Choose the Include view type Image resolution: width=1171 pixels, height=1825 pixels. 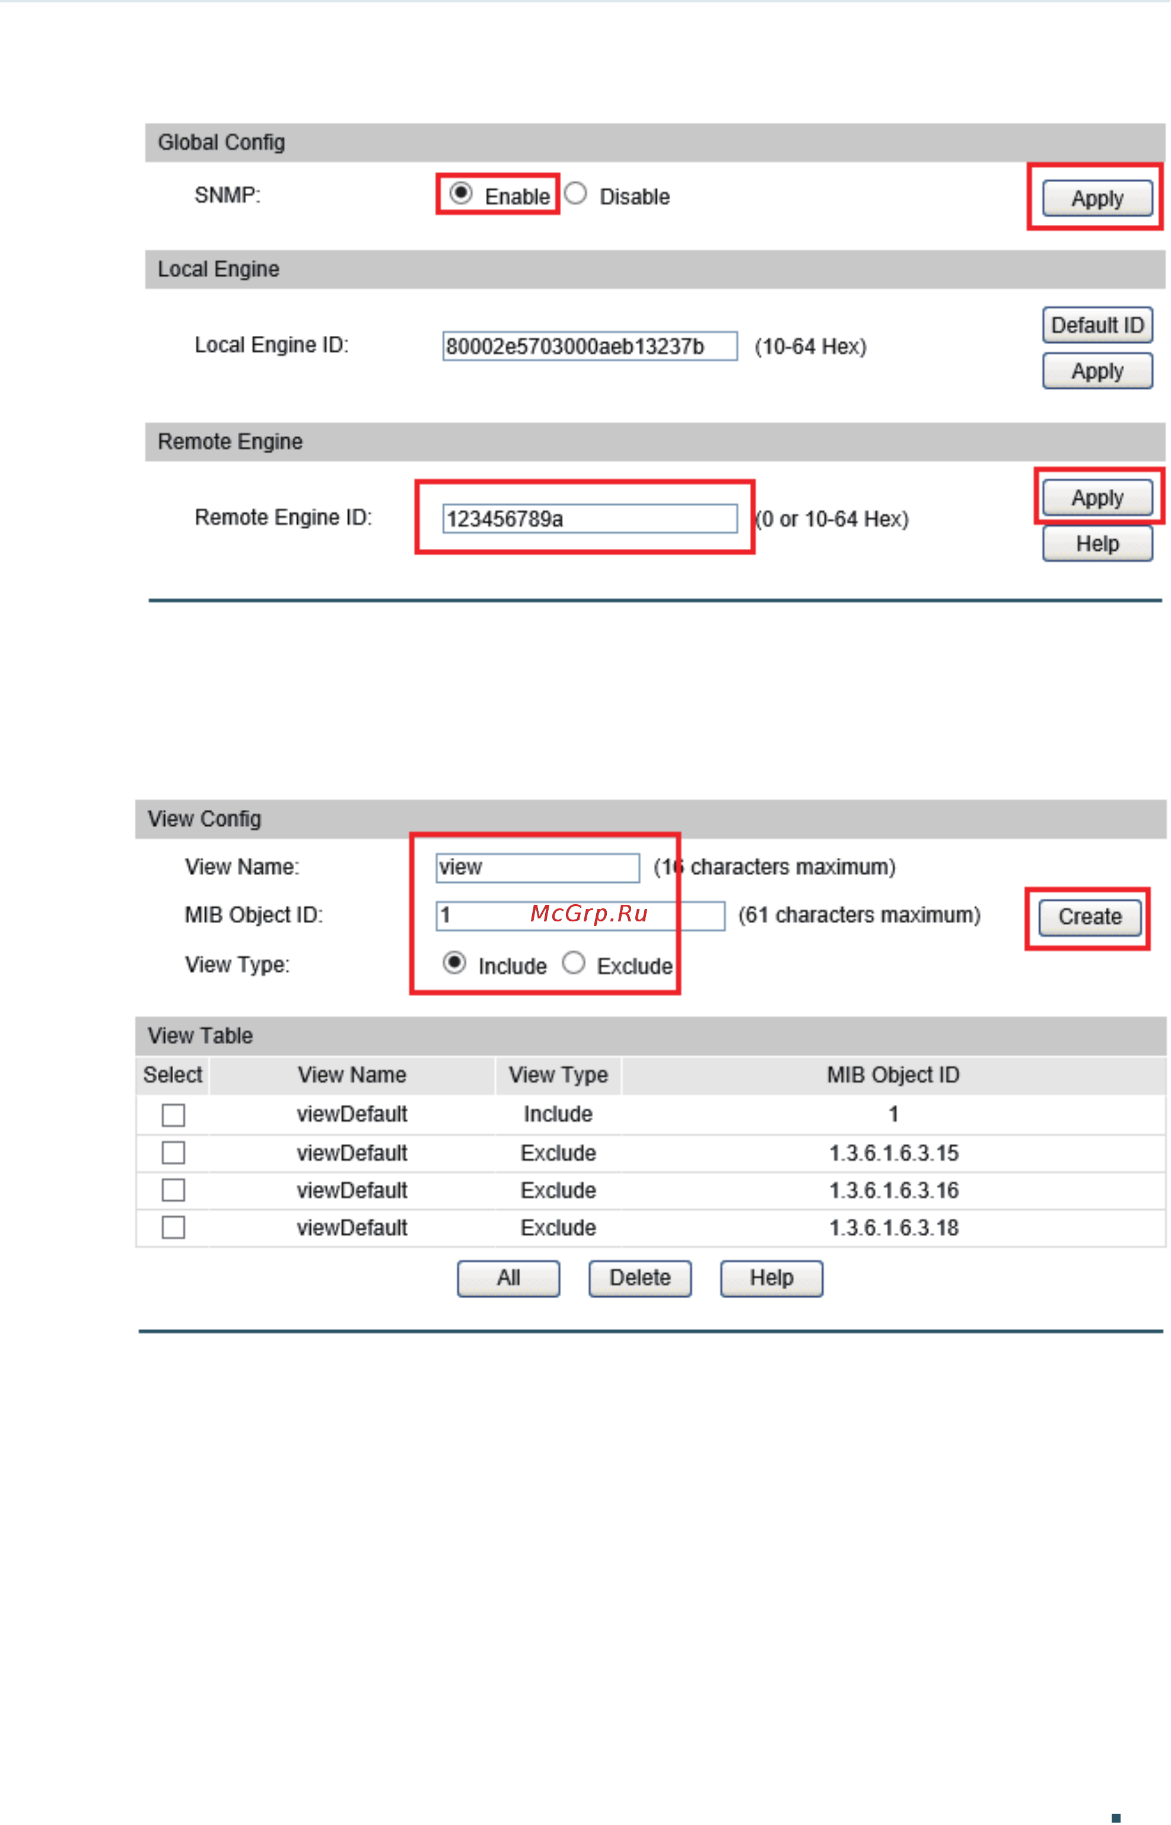click(454, 963)
